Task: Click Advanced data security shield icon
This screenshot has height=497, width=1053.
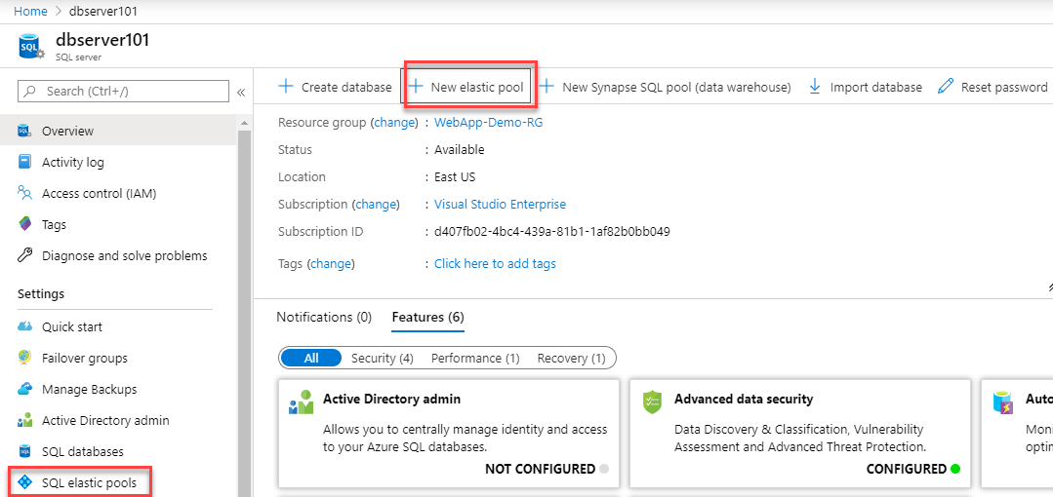Action: [653, 401]
